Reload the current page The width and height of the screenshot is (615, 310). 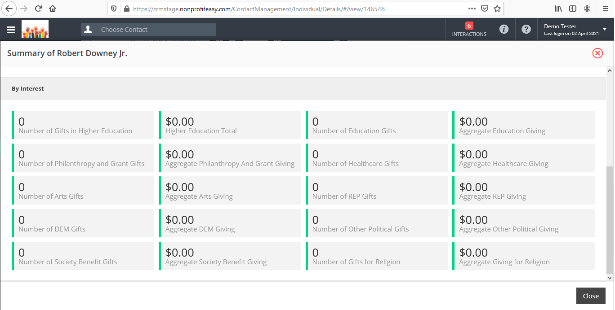[38, 9]
